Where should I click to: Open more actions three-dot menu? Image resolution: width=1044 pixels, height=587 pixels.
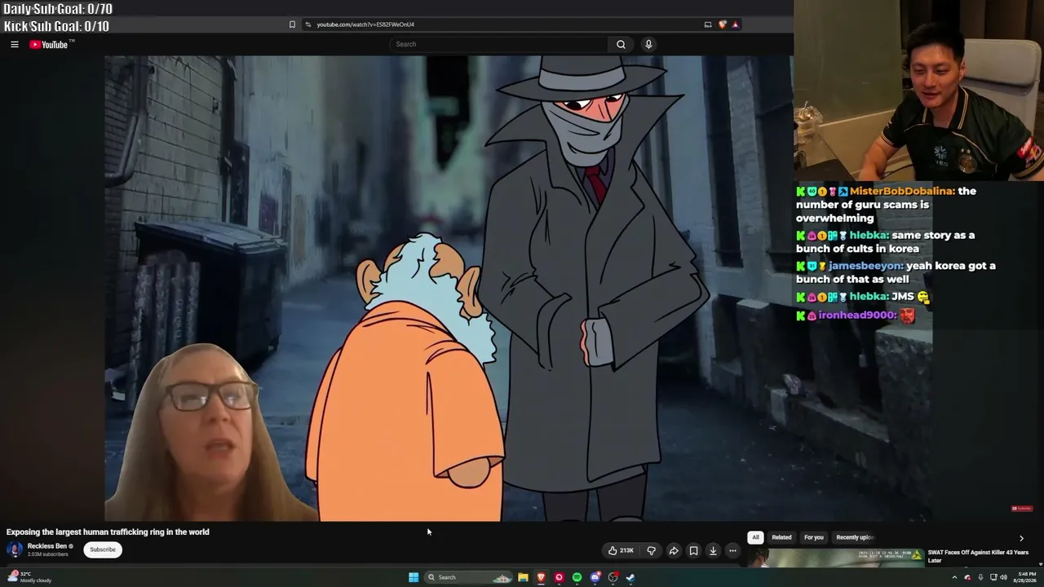pos(732,550)
